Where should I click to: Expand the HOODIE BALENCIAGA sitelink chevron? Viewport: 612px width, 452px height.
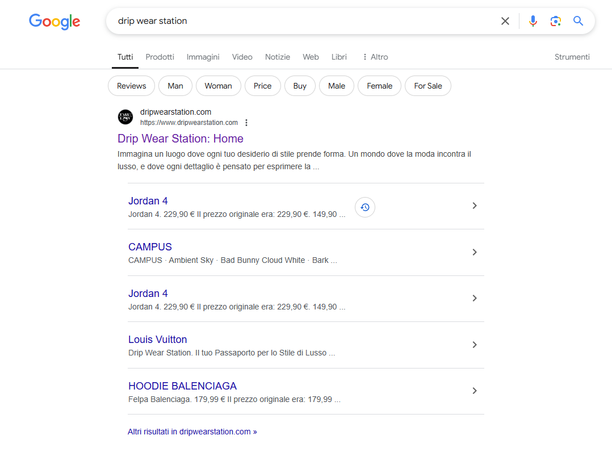[x=475, y=391]
